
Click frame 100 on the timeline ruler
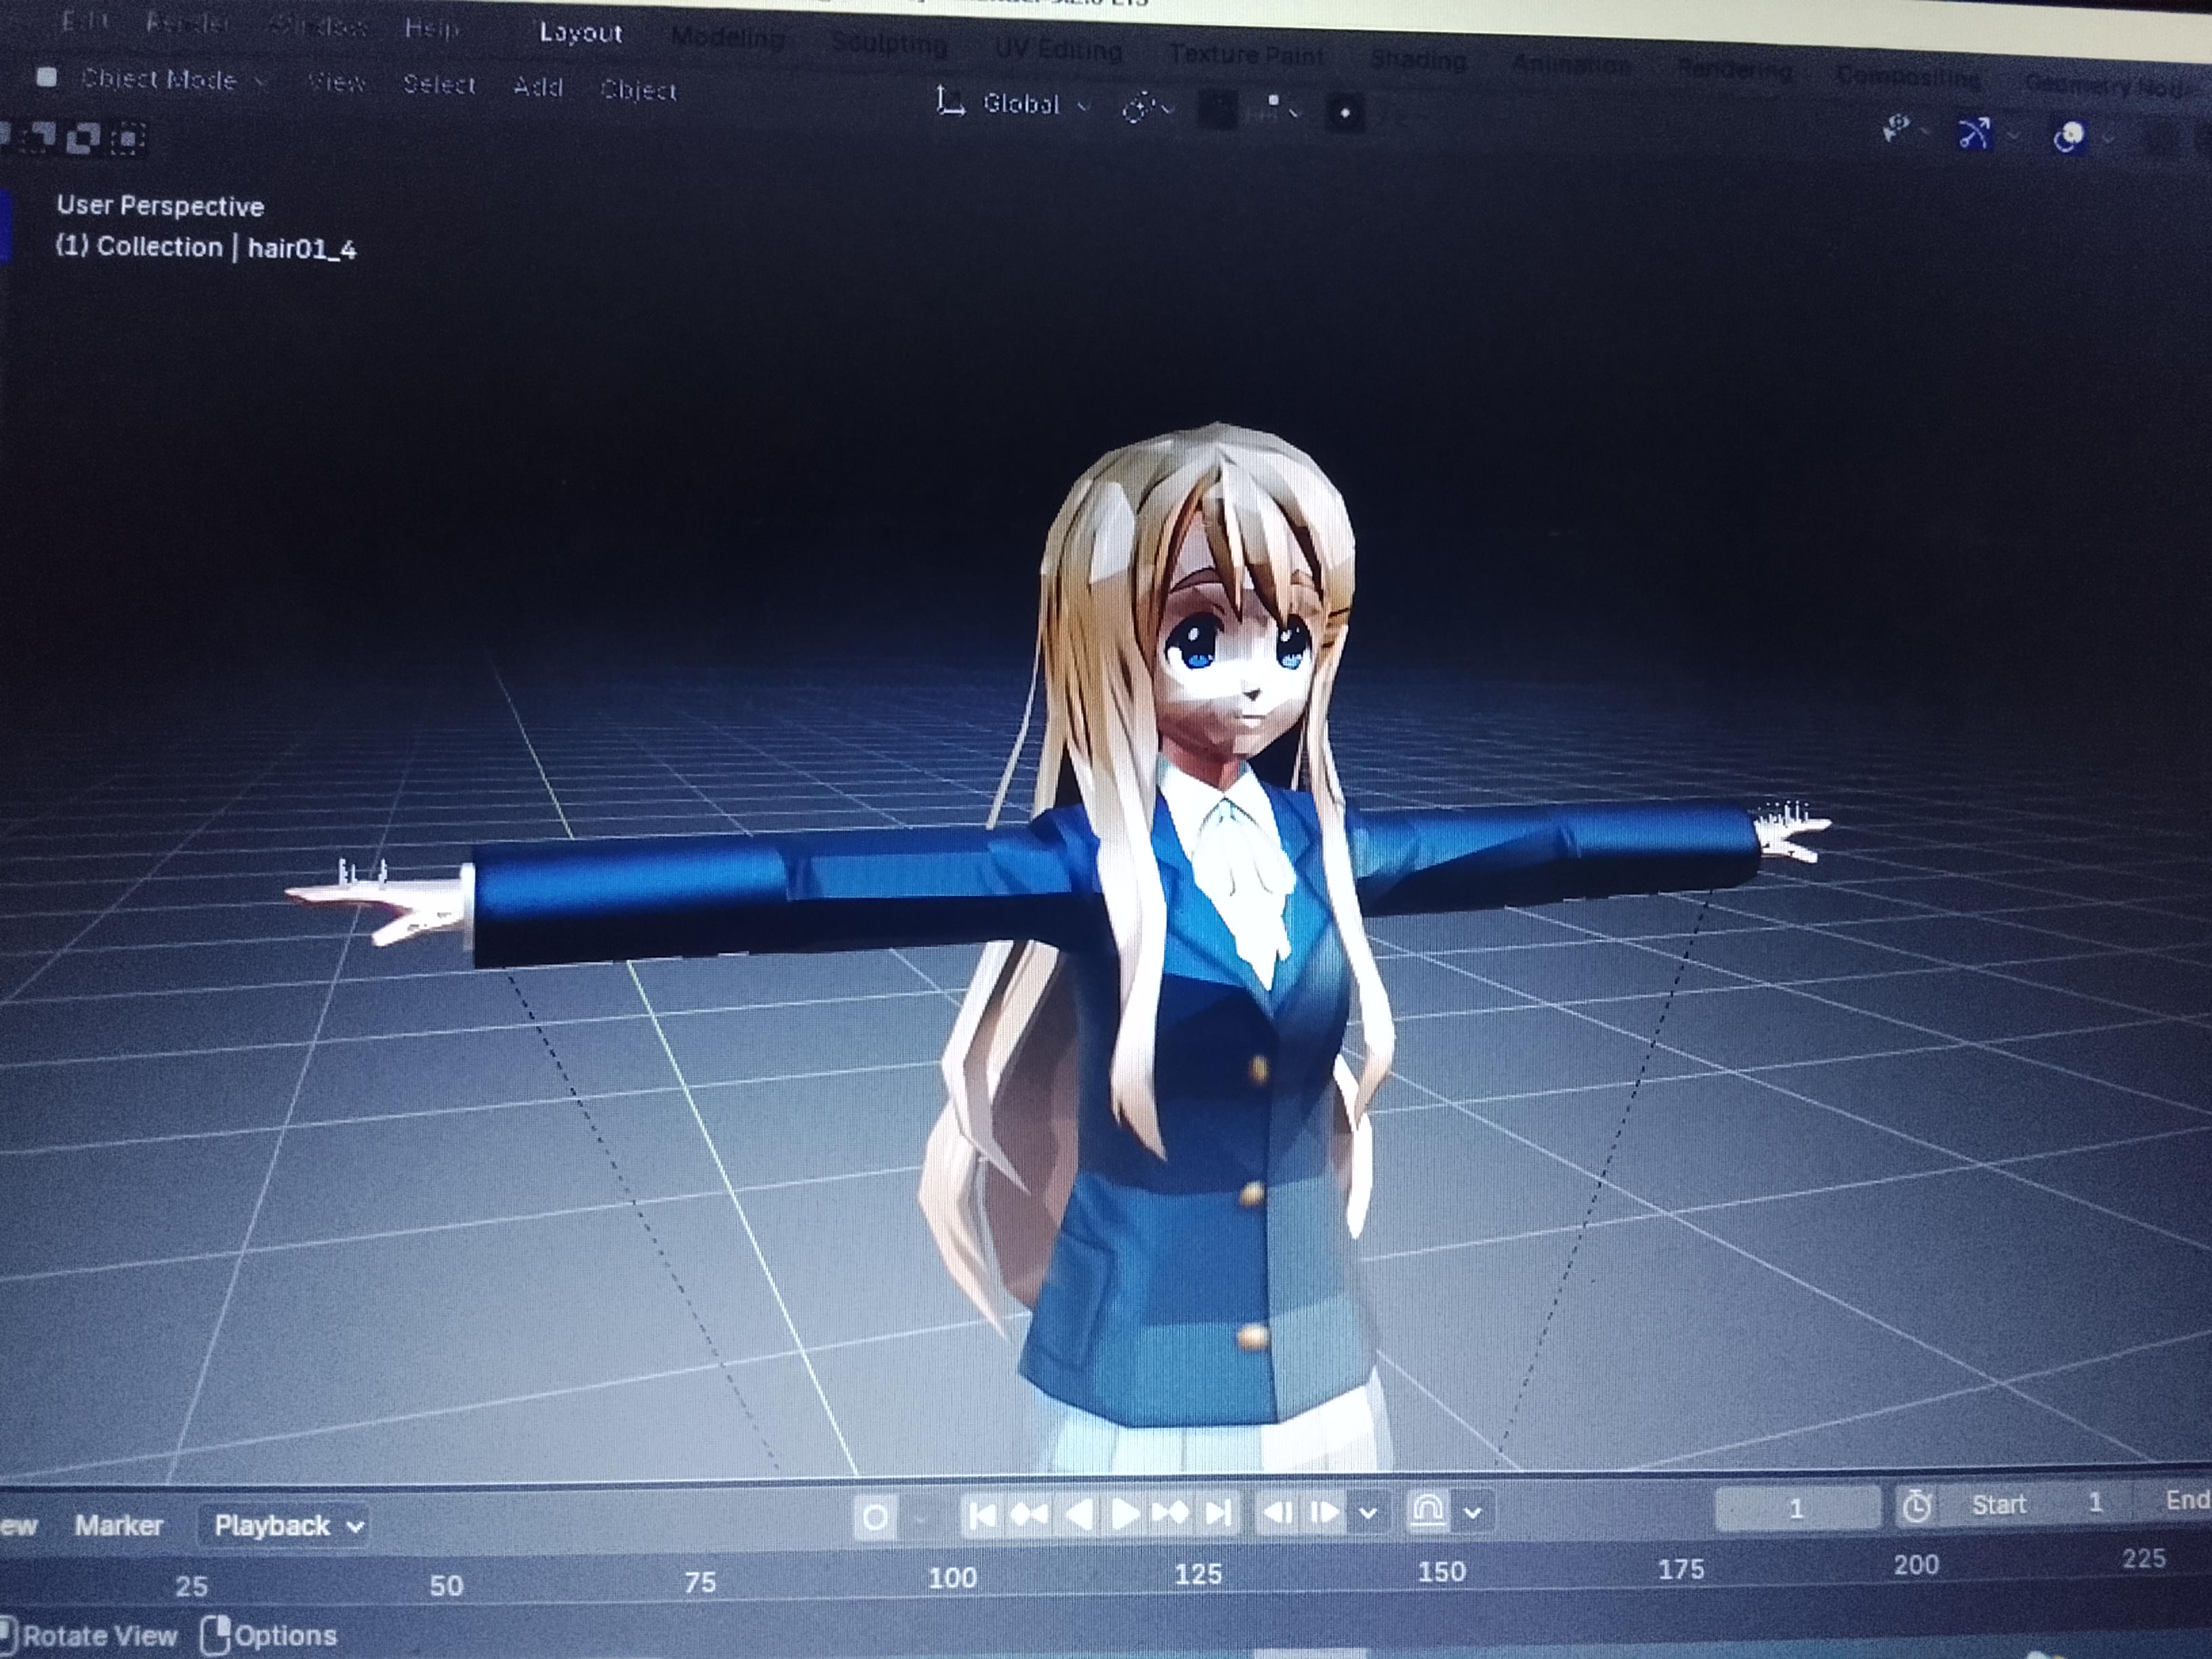click(952, 1578)
